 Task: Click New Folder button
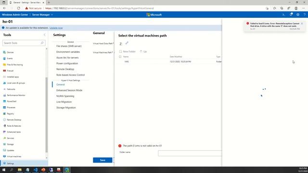pos(127,51)
